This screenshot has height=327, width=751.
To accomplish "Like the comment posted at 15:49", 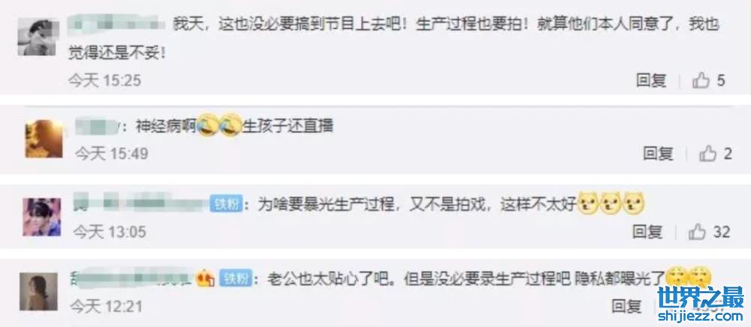I will [x=707, y=154].
